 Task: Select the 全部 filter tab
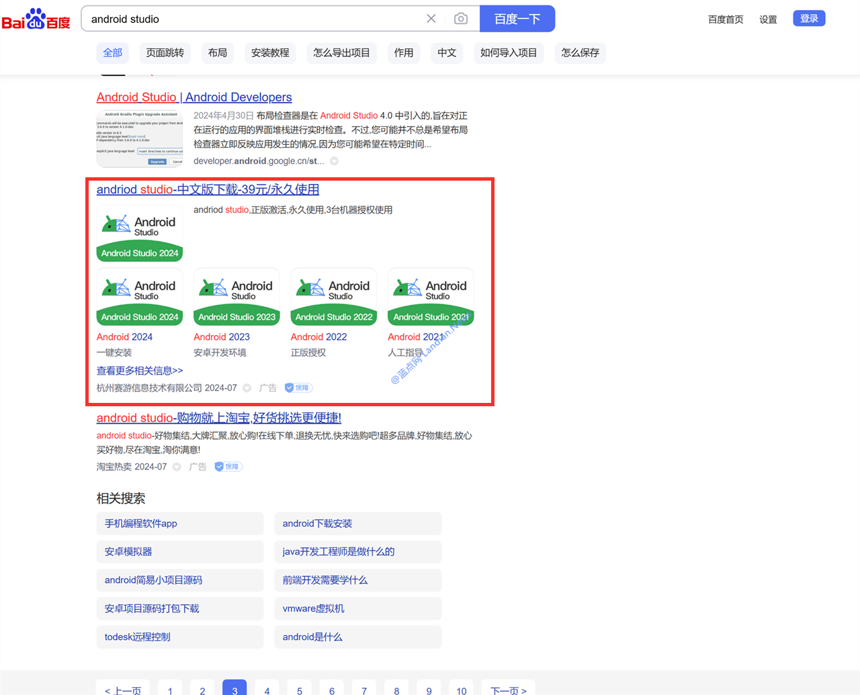pyautogui.click(x=113, y=52)
